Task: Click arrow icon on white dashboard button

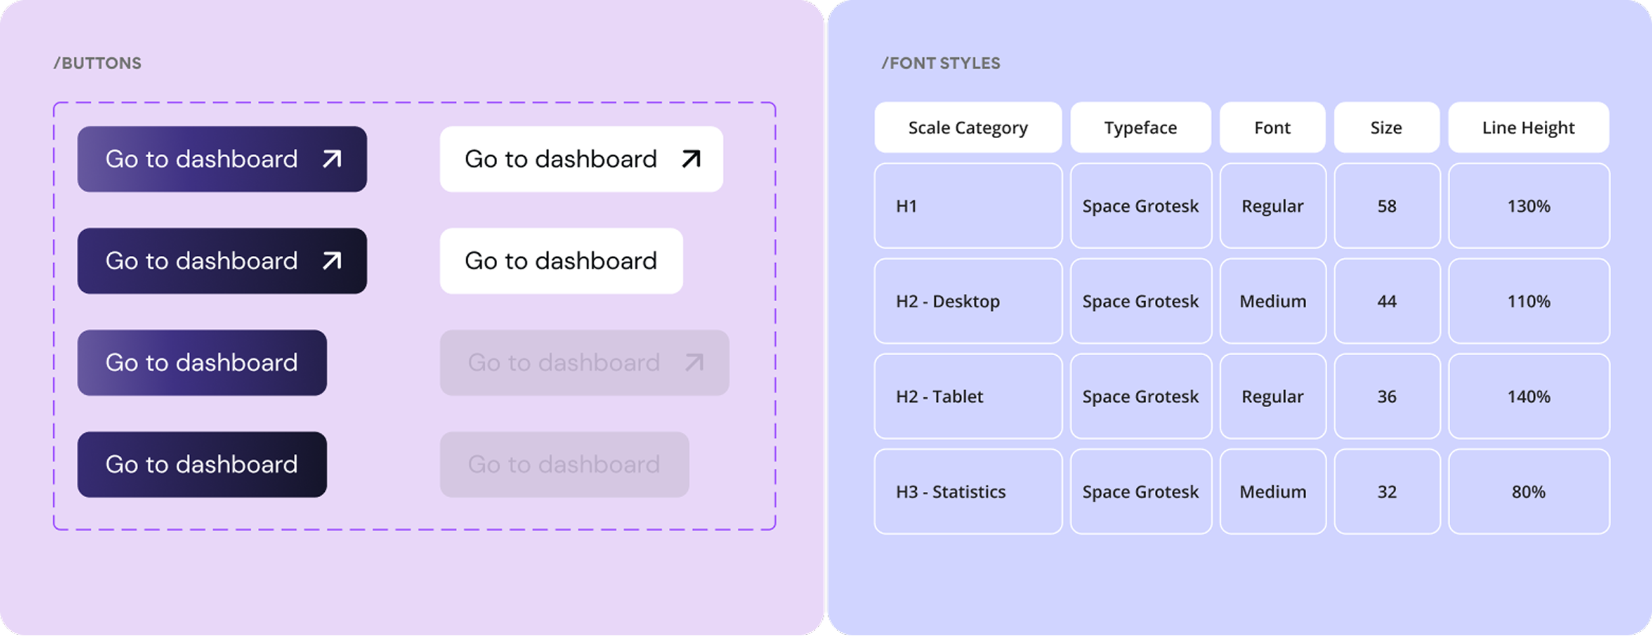Action: point(691,159)
